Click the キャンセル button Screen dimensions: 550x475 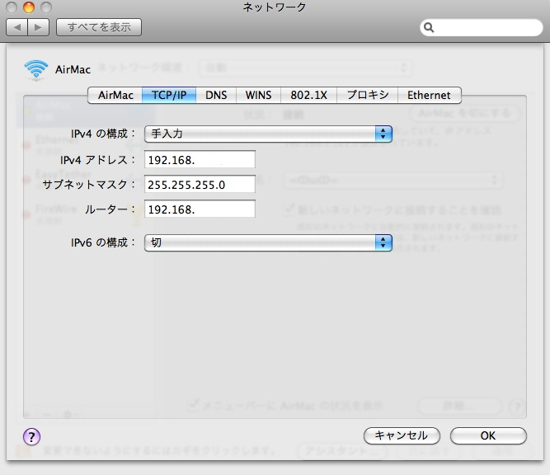[402, 435]
